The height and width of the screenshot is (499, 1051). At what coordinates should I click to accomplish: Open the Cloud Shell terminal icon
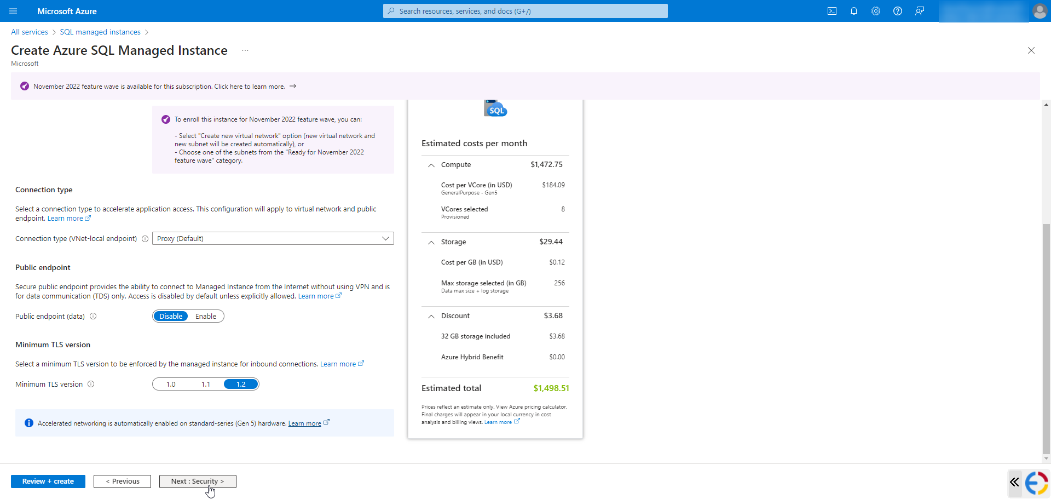[x=832, y=11]
